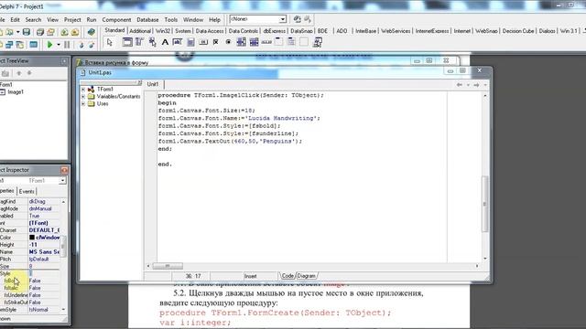The width and height of the screenshot is (586, 329).
Task: Click the save desktop icon beside <None> combo
Action: (297, 19)
